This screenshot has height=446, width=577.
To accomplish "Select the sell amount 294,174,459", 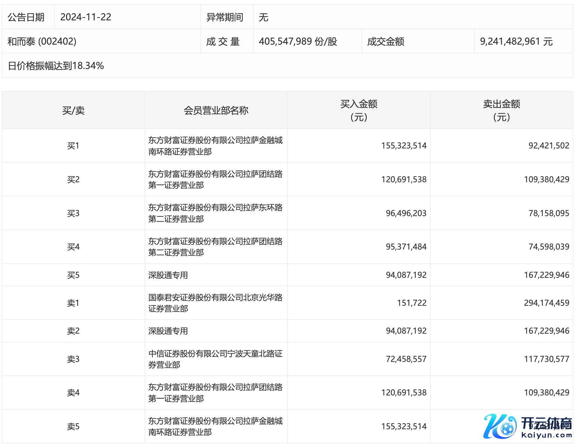I will click(x=546, y=303).
